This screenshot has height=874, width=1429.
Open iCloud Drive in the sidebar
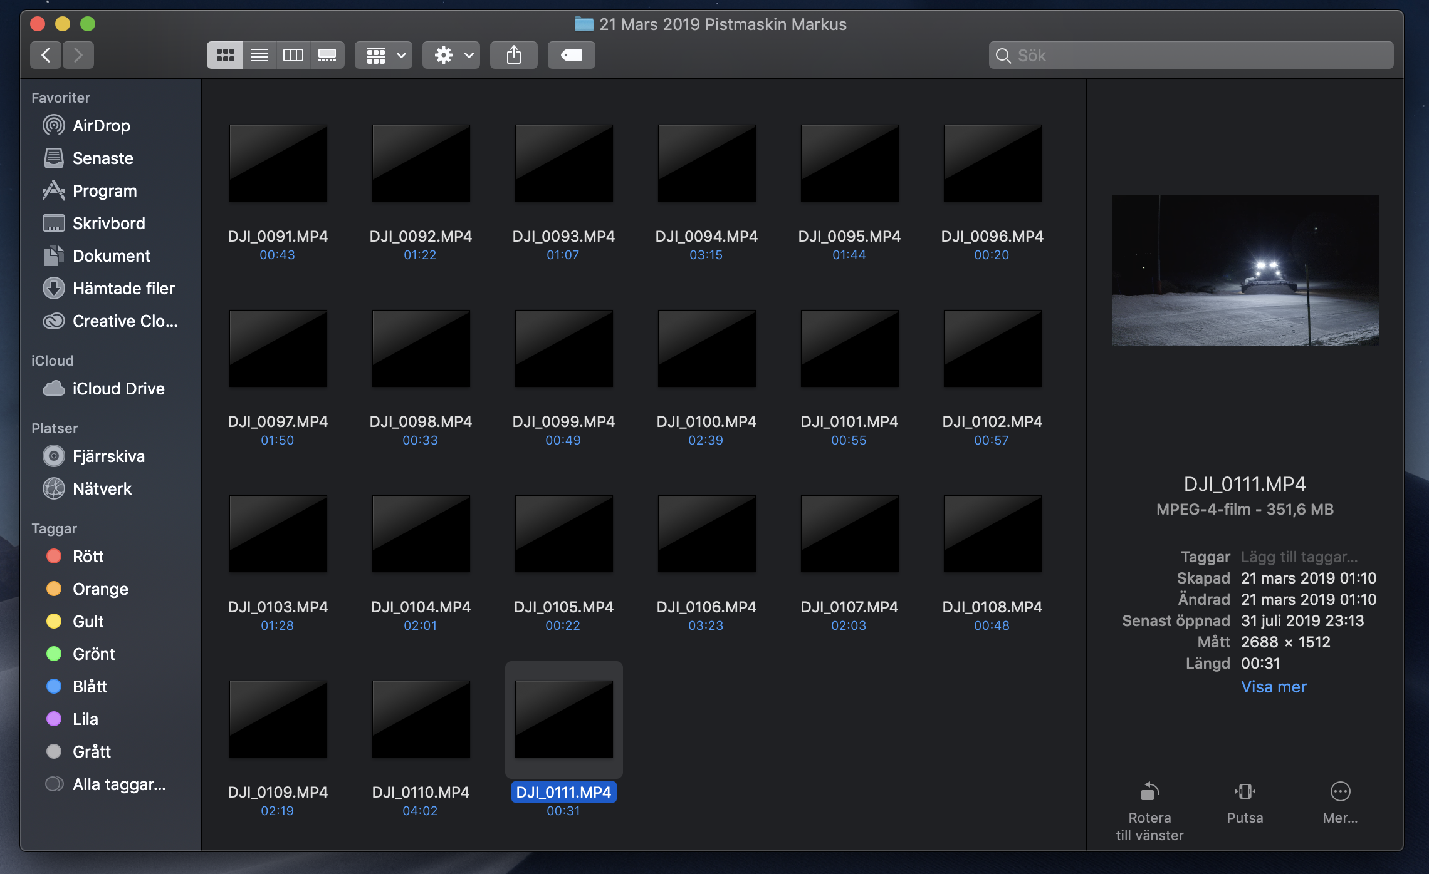(x=118, y=389)
